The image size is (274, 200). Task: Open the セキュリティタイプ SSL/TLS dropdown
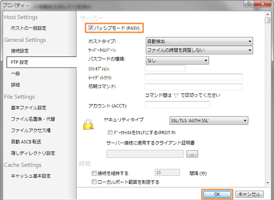pos(209,120)
